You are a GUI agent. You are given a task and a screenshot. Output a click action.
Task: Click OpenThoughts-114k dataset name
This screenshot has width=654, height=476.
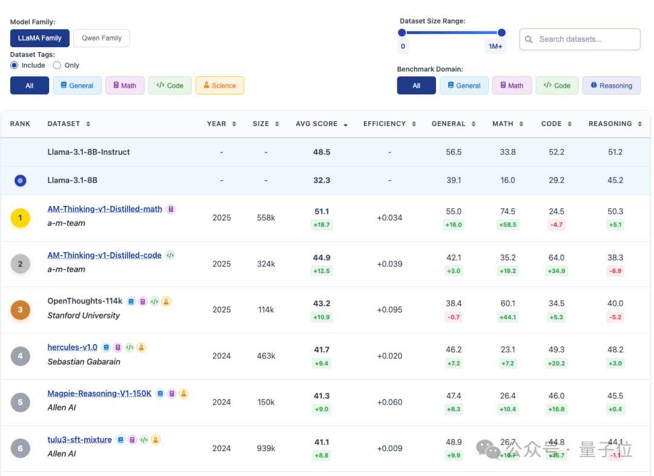click(x=85, y=301)
